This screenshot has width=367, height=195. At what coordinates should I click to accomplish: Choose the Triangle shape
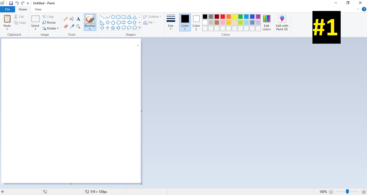click(135, 17)
